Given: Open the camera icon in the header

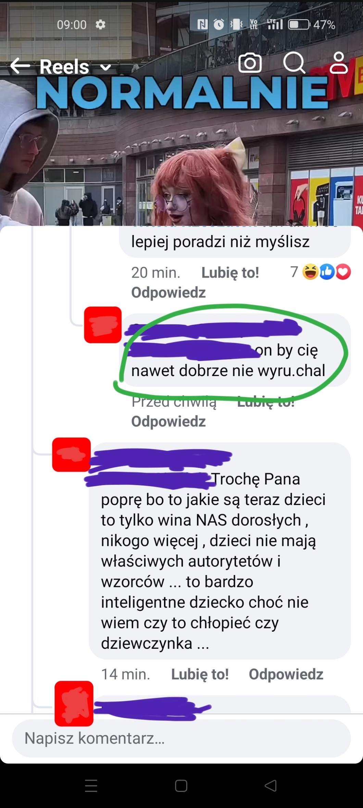Looking at the screenshot, I should click(250, 63).
